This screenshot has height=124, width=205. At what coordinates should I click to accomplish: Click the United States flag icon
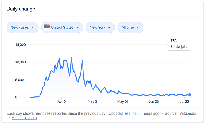[x=47, y=27]
